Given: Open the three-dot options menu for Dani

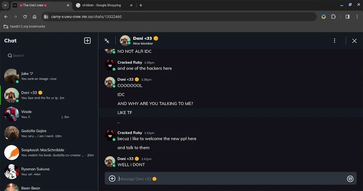Looking at the screenshot, I should tap(334, 41).
